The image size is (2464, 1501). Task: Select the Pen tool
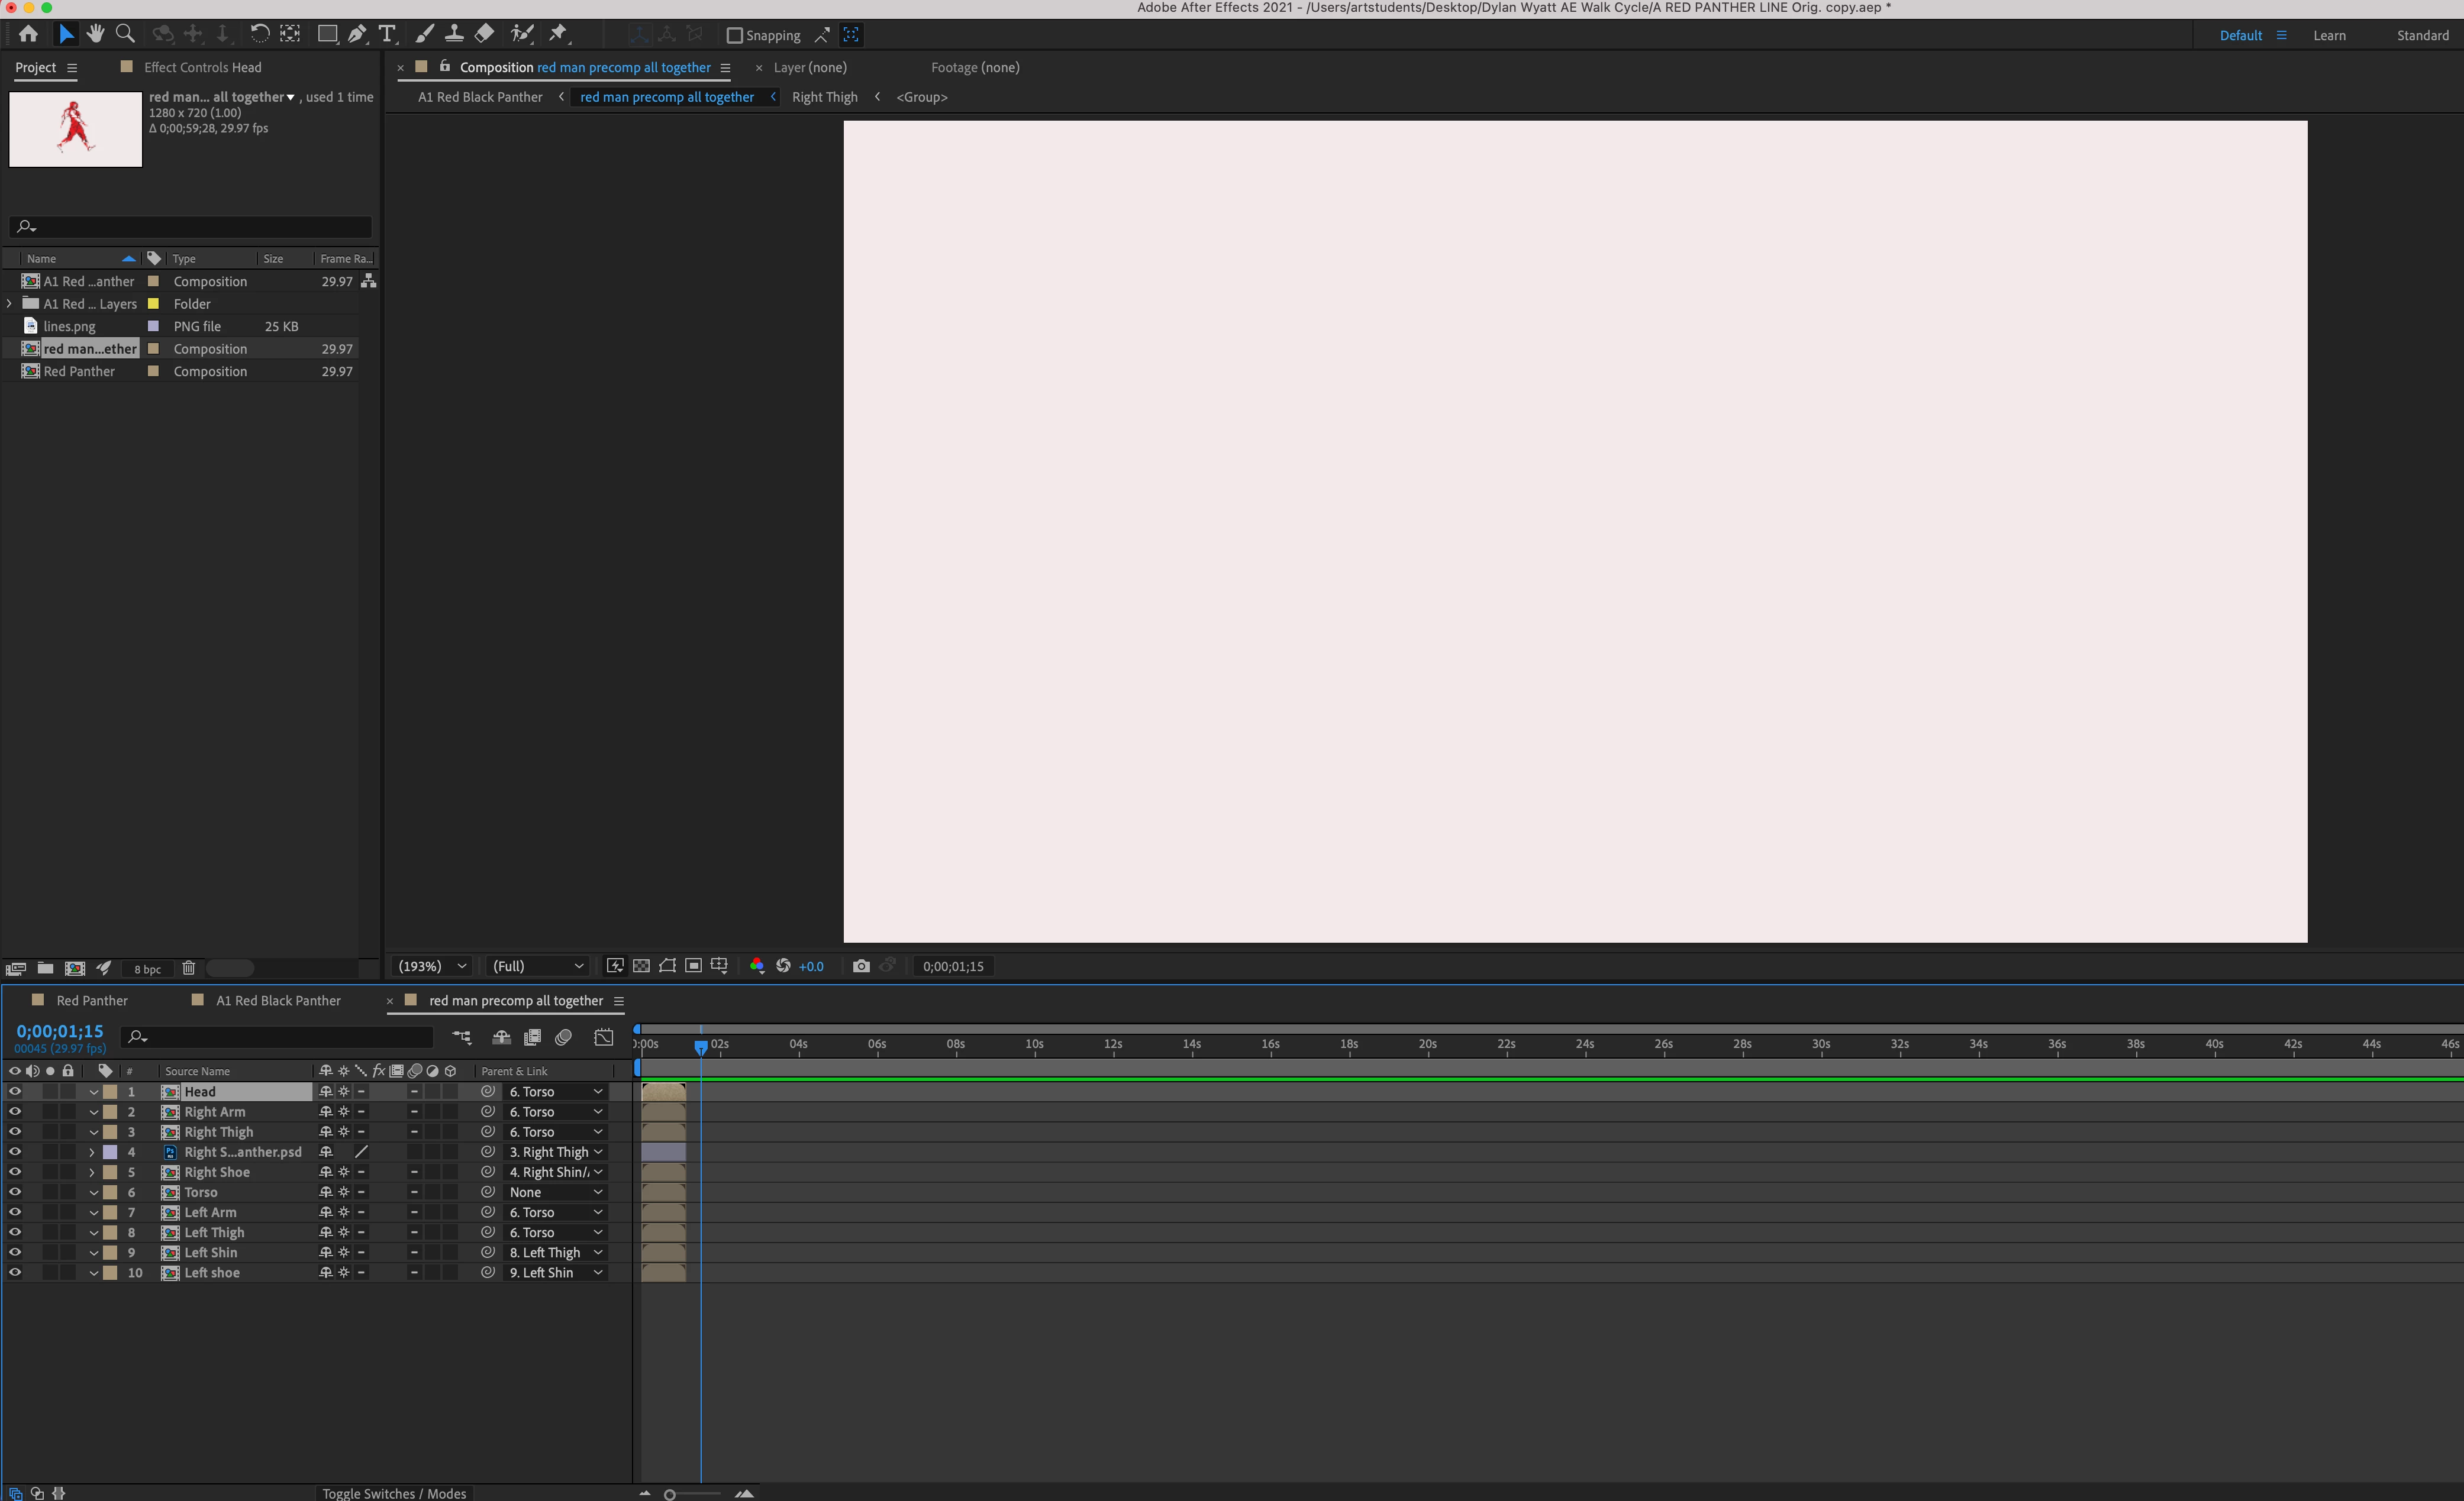point(357,34)
